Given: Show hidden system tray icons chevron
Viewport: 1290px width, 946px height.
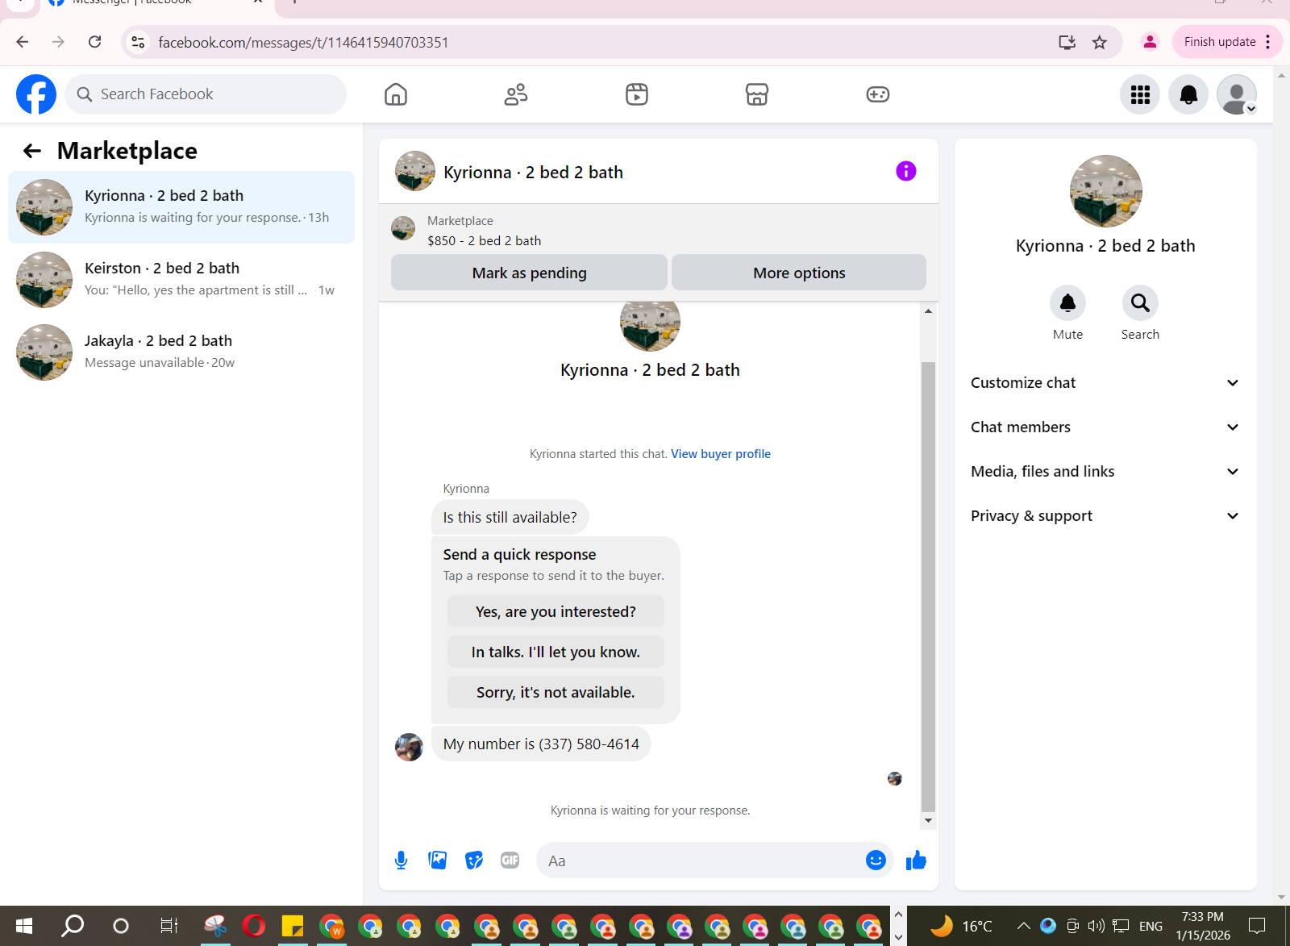Looking at the screenshot, I should [1023, 926].
